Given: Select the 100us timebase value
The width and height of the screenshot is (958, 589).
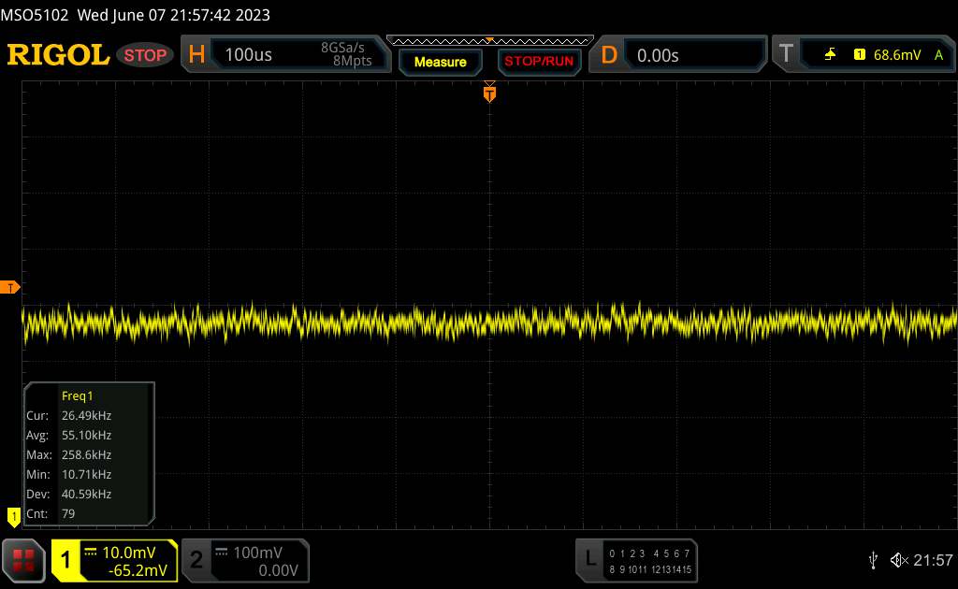Looking at the screenshot, I should pos(248,55).
